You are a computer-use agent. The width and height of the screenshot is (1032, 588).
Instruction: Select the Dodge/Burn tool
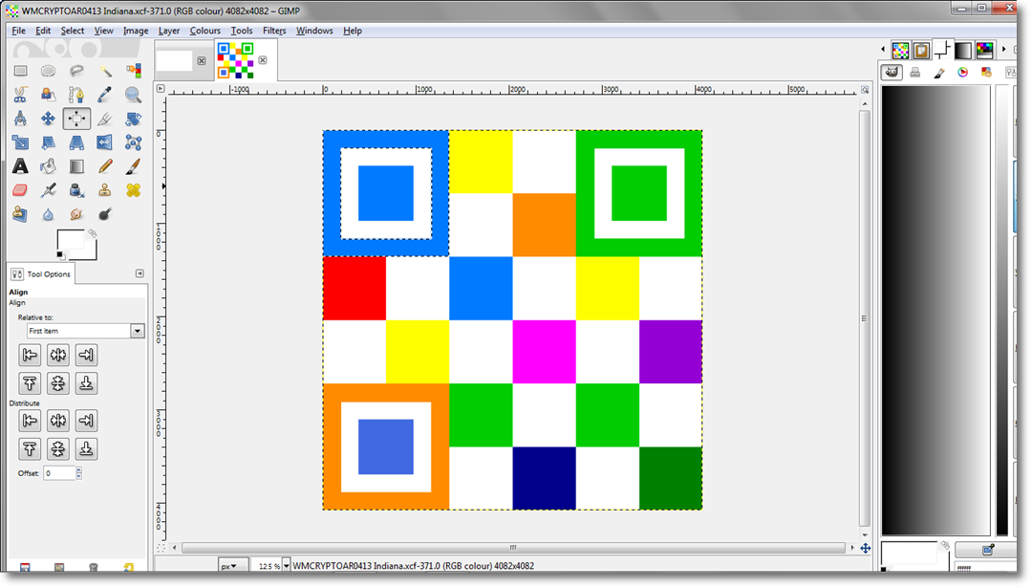105,214
